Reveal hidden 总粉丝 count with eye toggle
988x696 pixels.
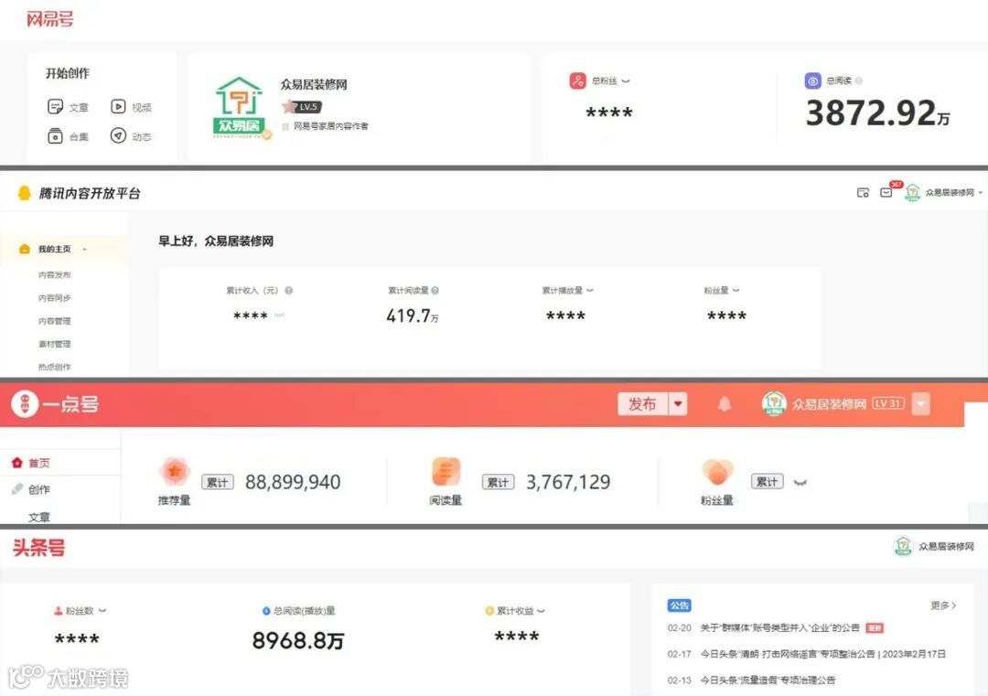click(626, 81)
